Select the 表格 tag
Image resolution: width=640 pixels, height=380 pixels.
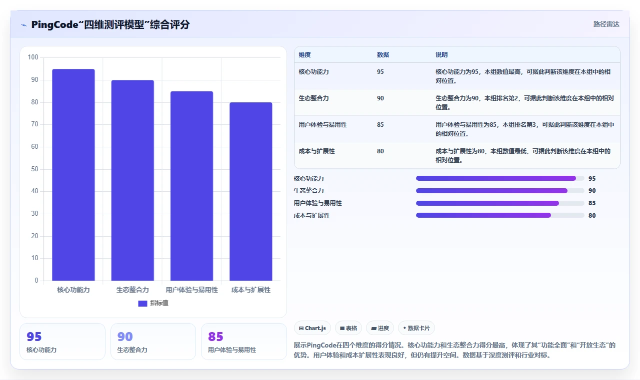click(x=348, y=328)
